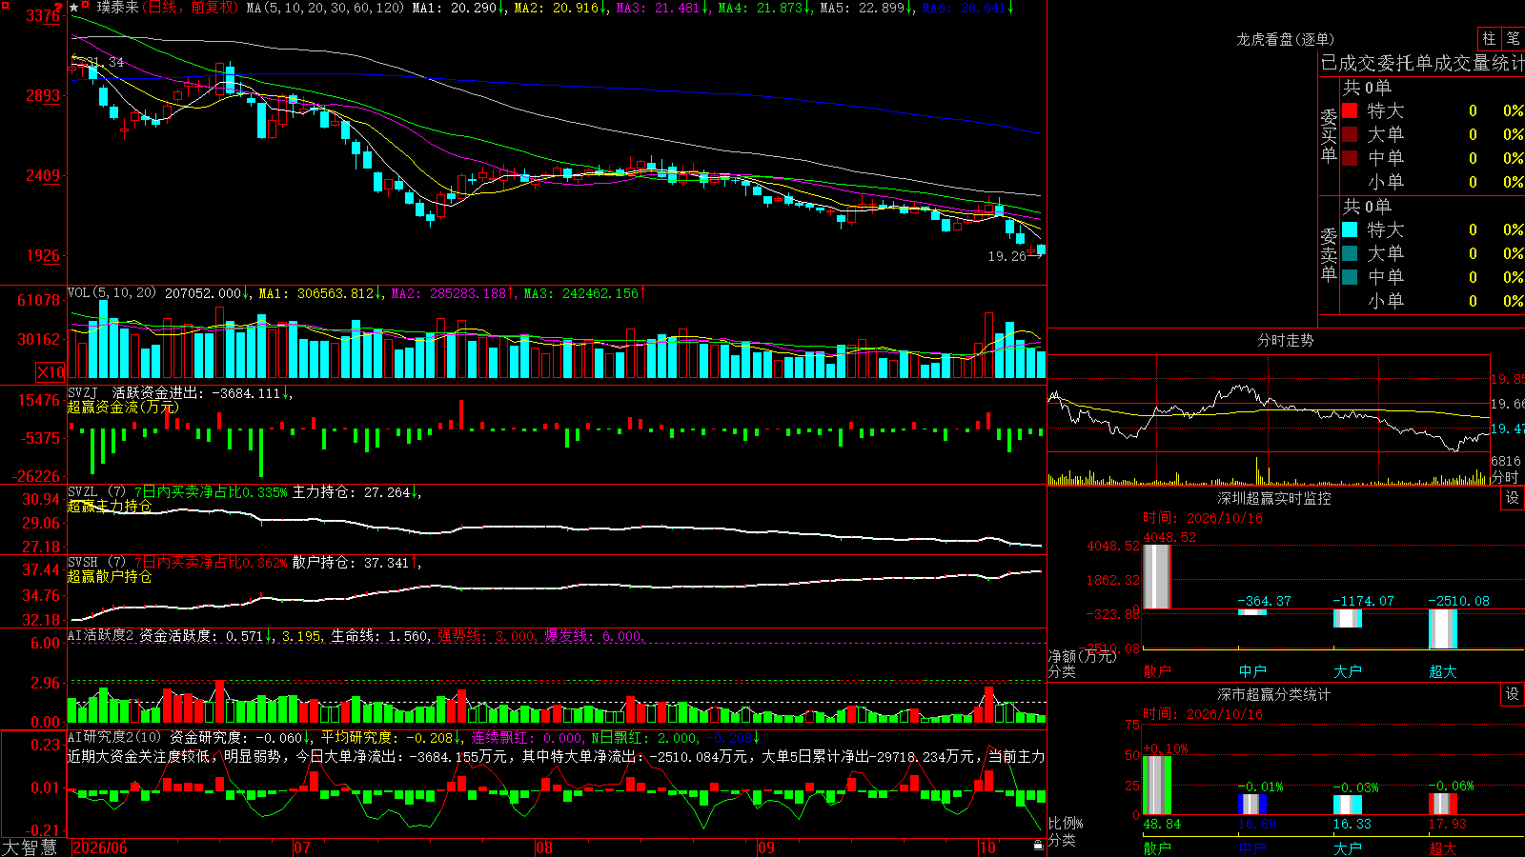Click the 分时走势 panel title
The image size is (1525, 857).
pyautogui.click(x=1285, y=340)
